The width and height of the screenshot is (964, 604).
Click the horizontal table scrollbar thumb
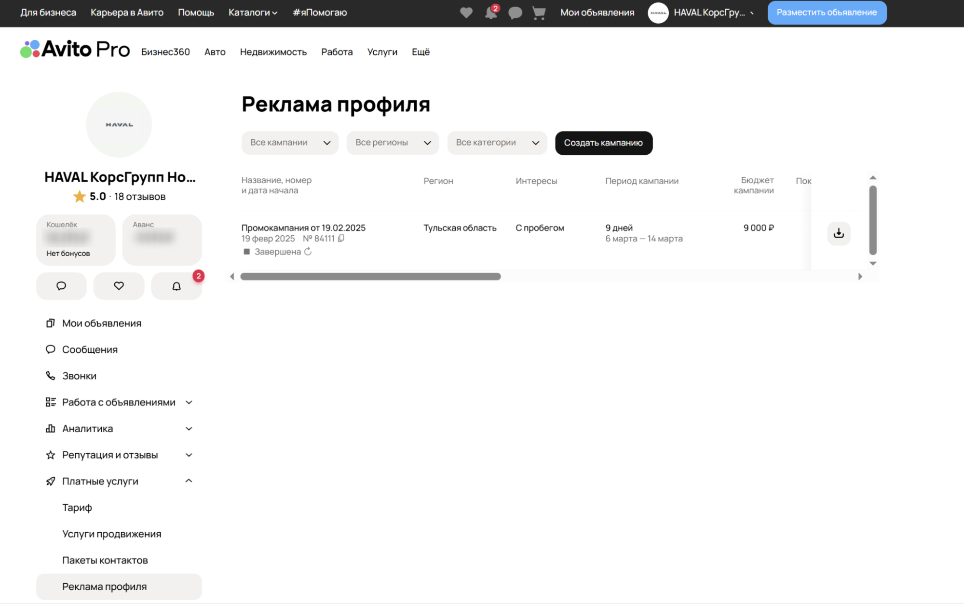point(370,277)
